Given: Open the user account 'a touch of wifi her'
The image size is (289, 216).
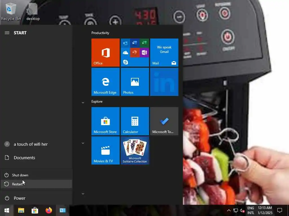Looking at the screenshot, I should [x=36, y=144].
